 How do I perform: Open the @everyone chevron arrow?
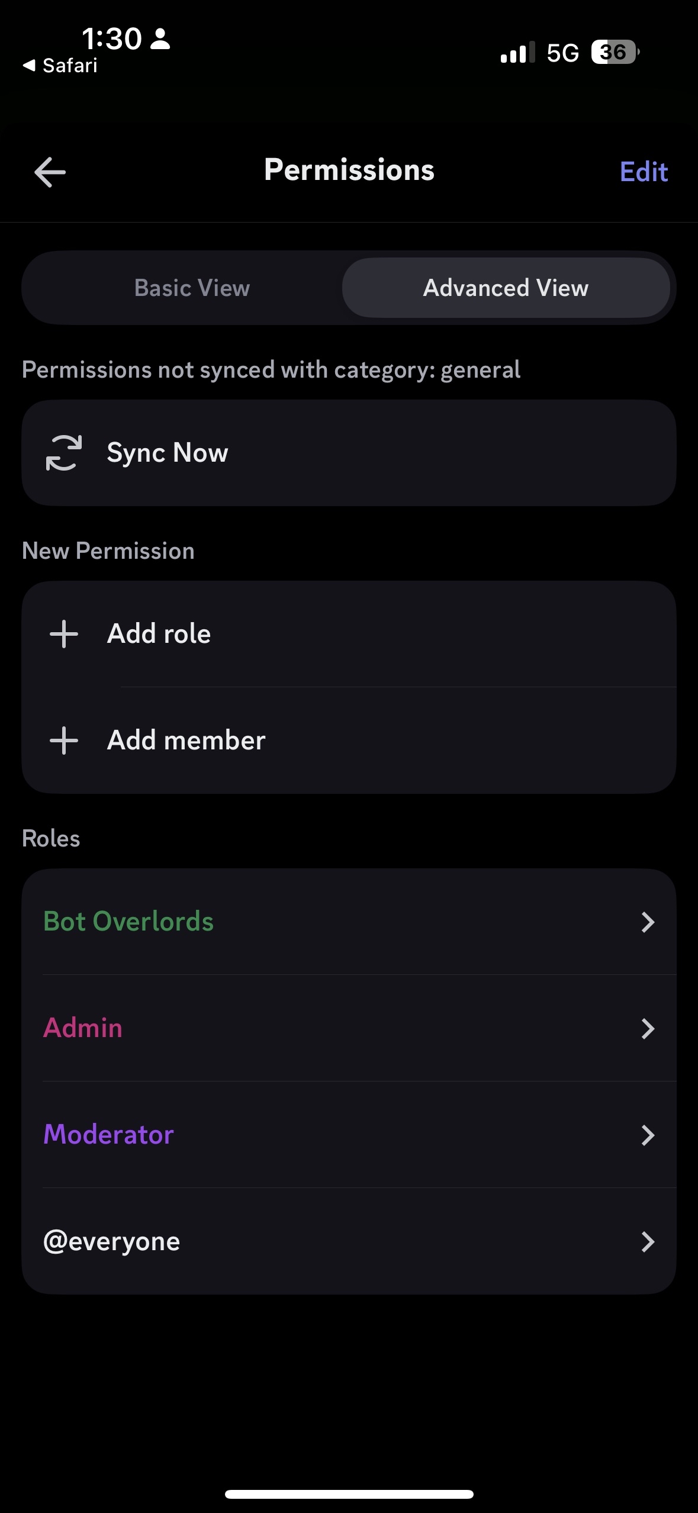tap(648, 1241)
